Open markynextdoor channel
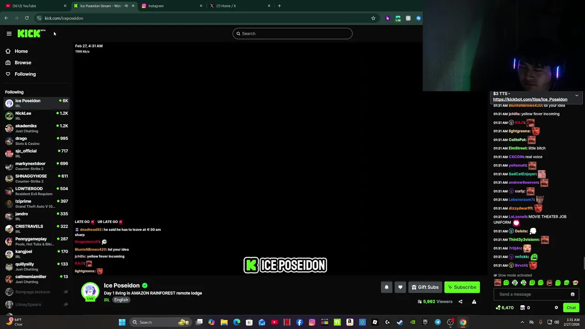The image size is (585, 329). click(x=37, y=166)
